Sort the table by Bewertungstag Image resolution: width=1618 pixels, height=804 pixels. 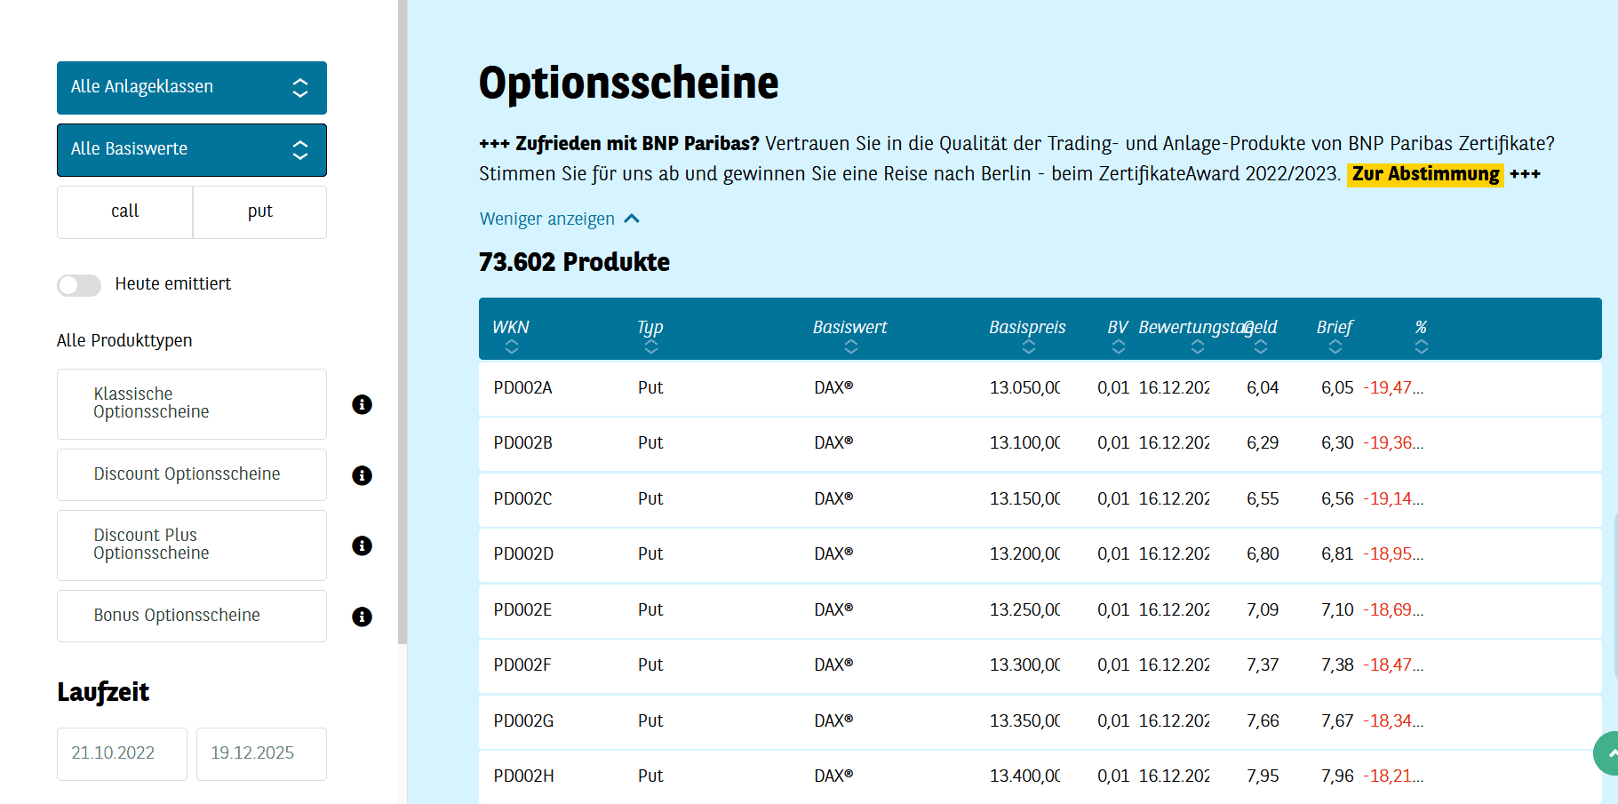1197,346
